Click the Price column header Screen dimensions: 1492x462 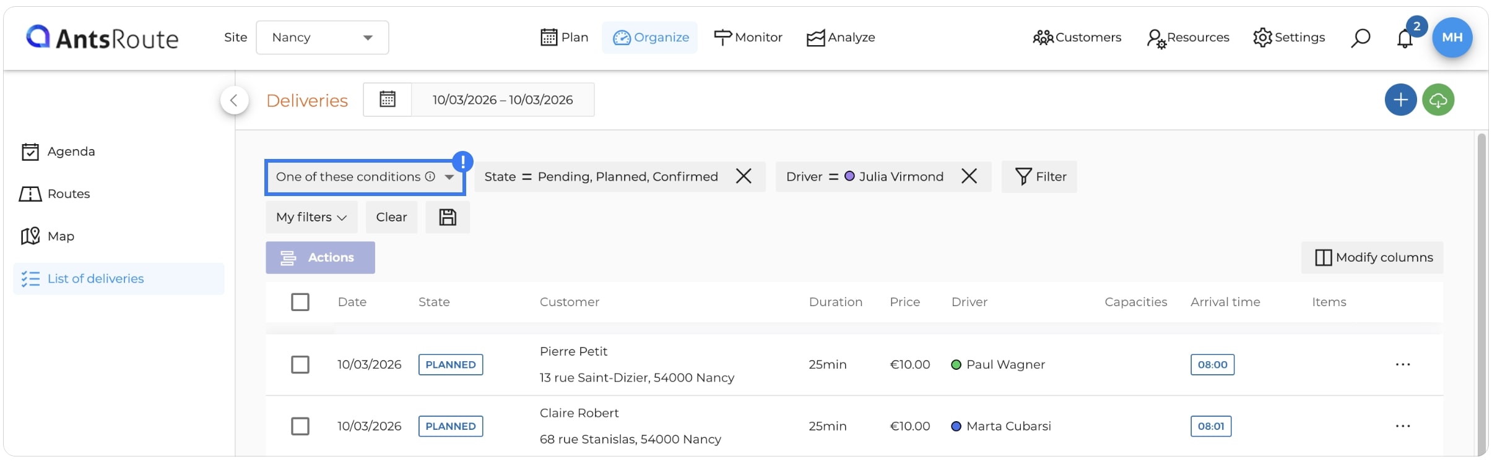click(x=905, y=302)
